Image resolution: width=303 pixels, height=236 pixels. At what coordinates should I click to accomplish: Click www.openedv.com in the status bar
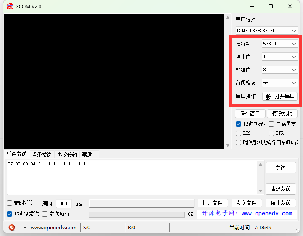tap(53, 228)
